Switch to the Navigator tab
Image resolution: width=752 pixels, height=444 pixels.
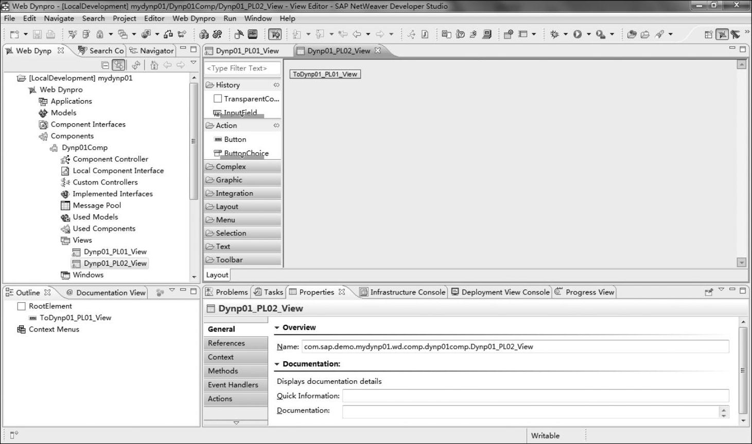click(152, 50)
